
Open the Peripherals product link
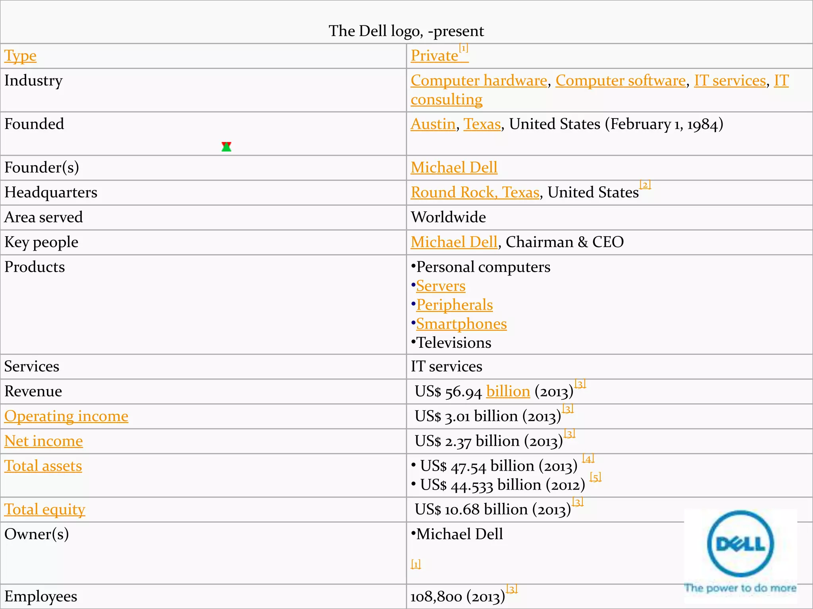pos(454,305)
